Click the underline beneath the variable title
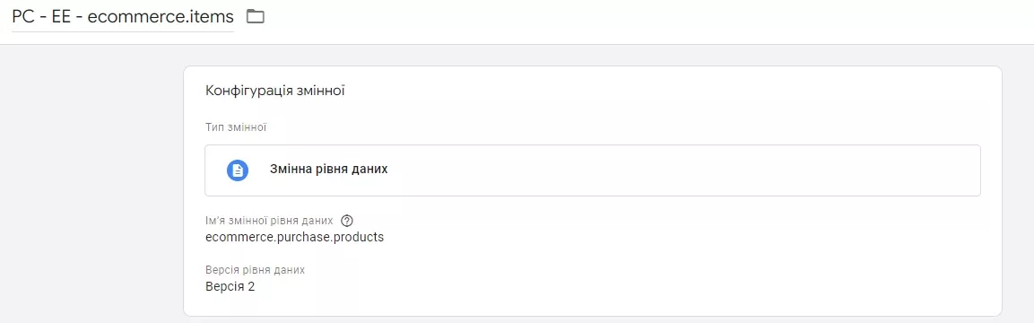The height and width of the screenshot is (323, 1034). 123,31
